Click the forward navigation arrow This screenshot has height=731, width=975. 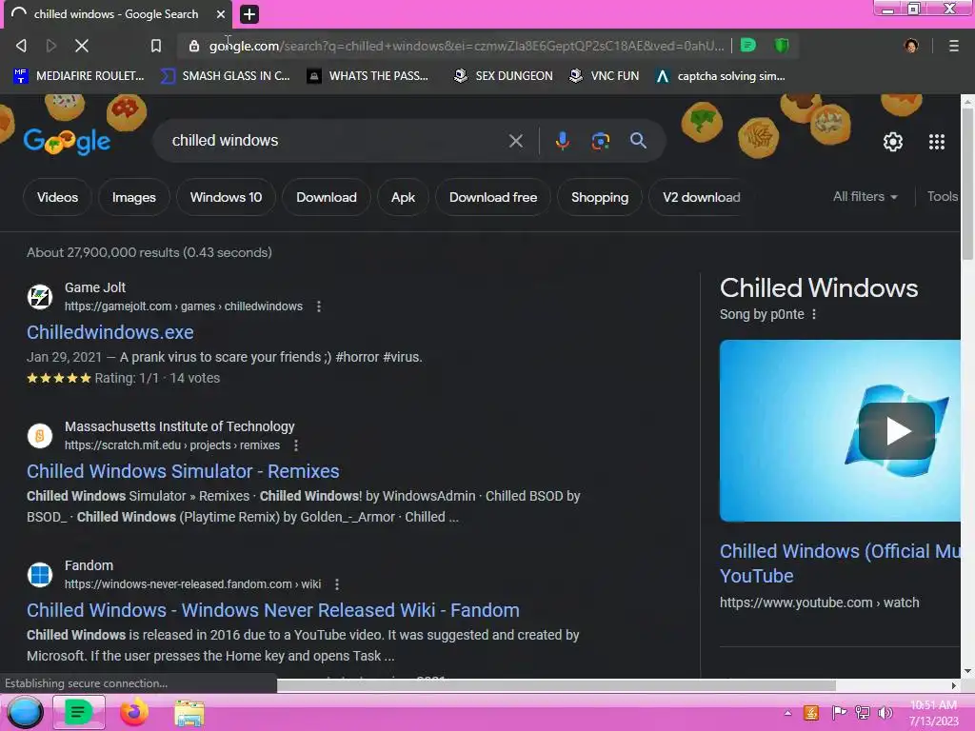[51, 46]
